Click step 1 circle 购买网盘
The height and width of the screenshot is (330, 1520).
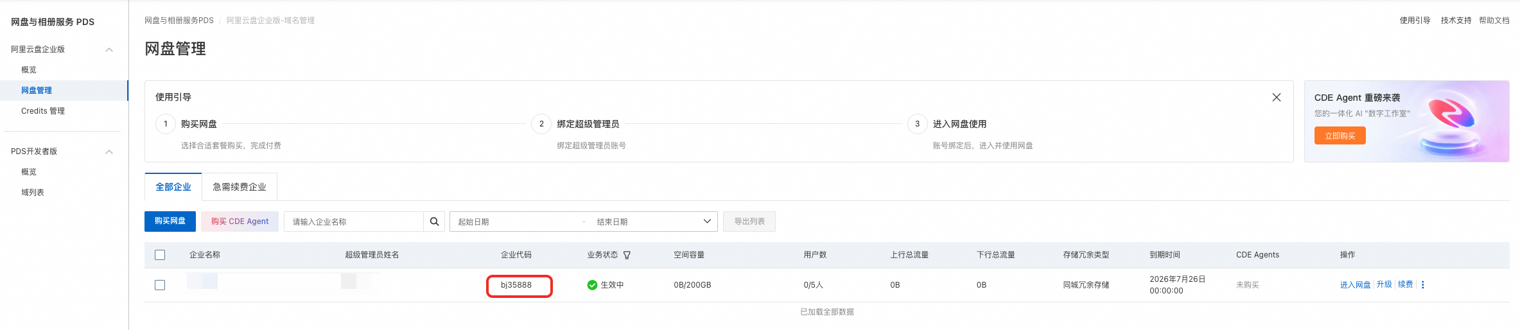point(166,124)
